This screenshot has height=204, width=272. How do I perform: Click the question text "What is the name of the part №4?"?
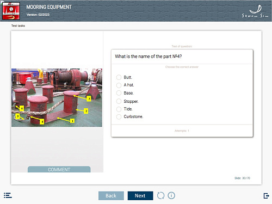tap(149, 57)
